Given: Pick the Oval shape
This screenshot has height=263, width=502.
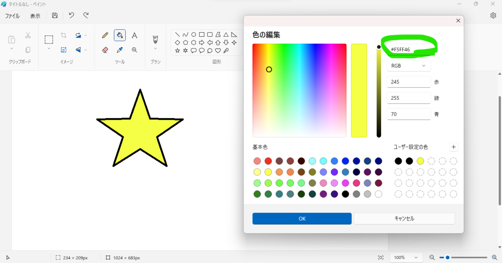Looking at the screenshot, I should click(194, 35).
